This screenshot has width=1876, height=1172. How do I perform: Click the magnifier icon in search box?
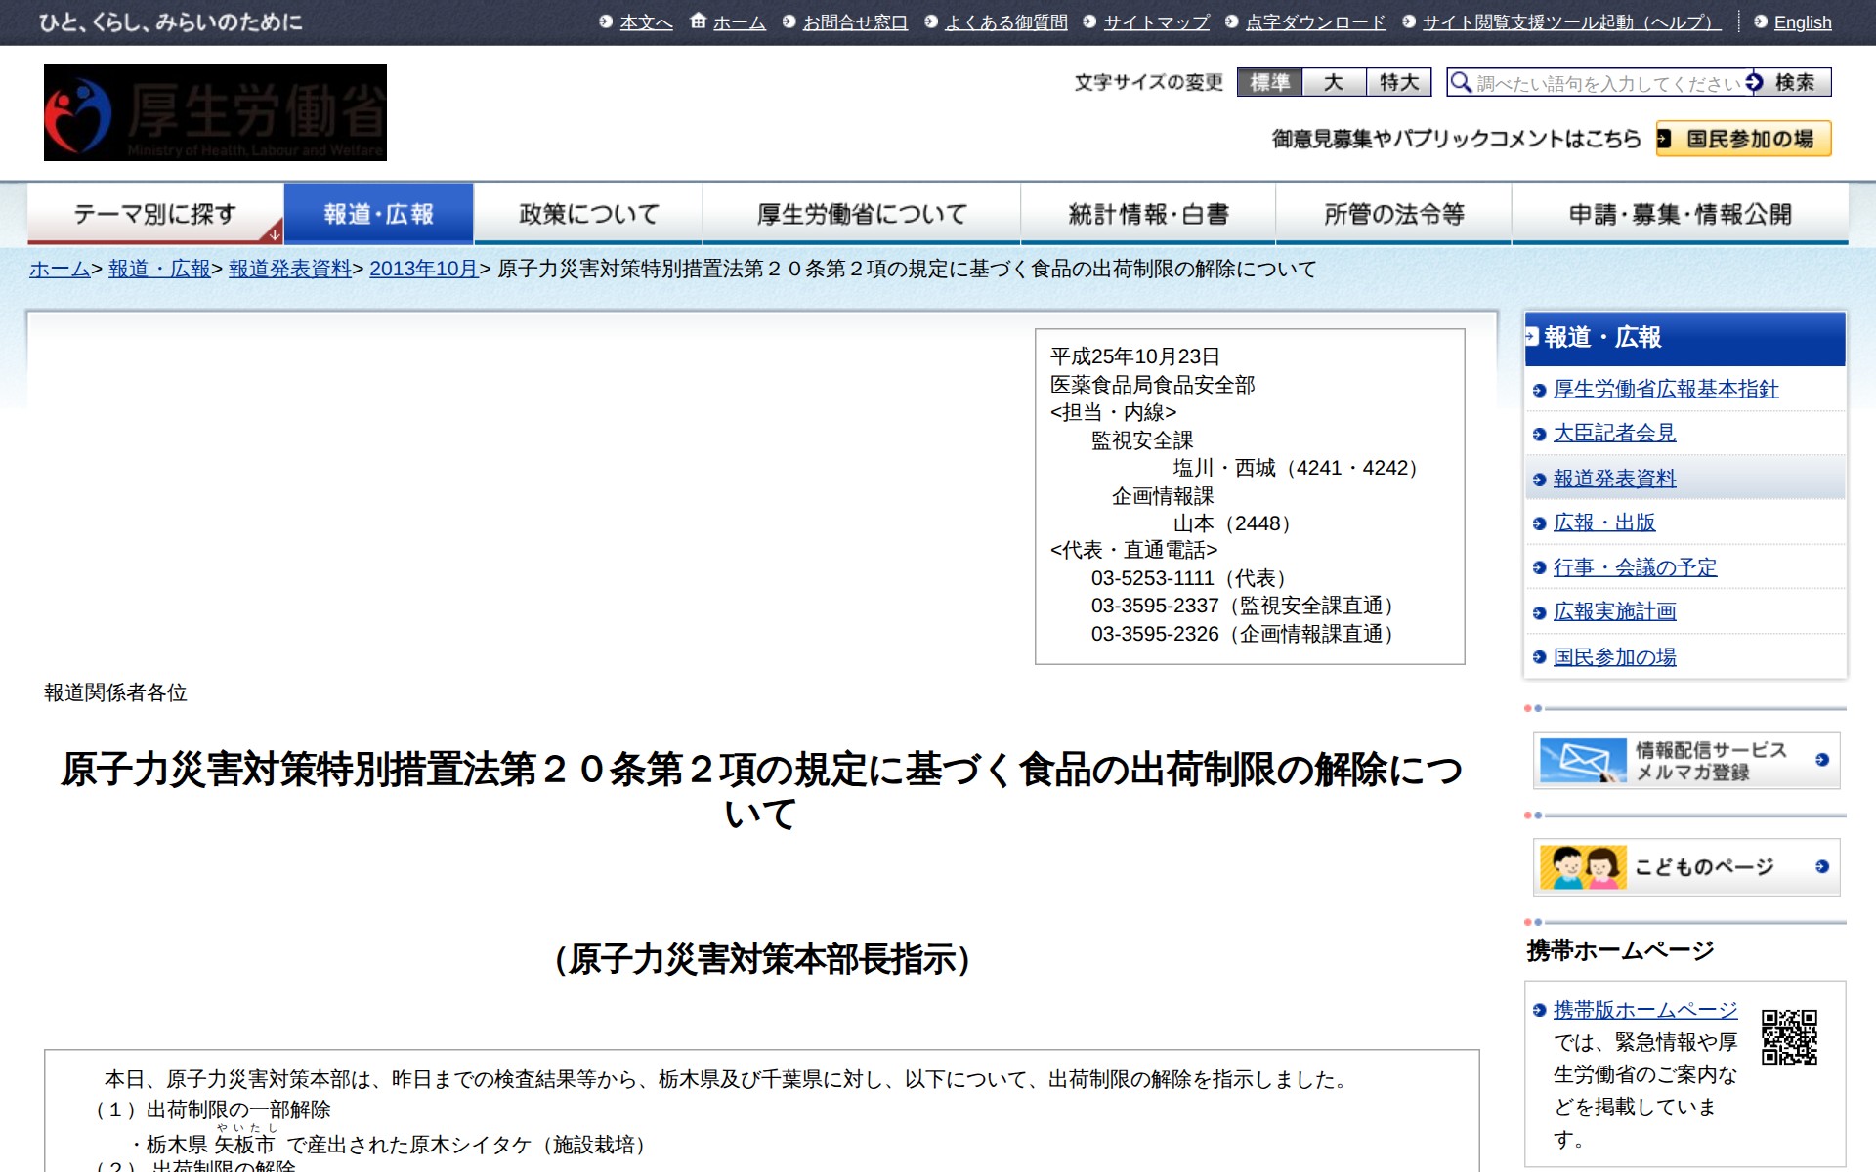click(x=1460, y=82)
